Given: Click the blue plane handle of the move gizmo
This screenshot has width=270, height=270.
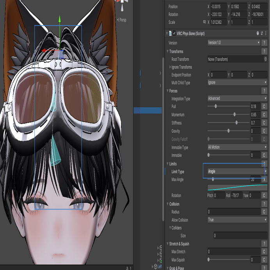Looking at the screenshot, I should 62,54.
